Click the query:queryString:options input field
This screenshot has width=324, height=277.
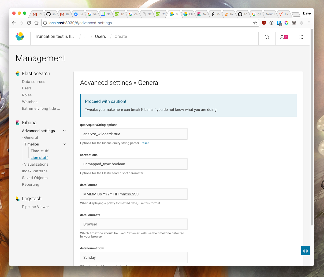click(x=134, y=134)
